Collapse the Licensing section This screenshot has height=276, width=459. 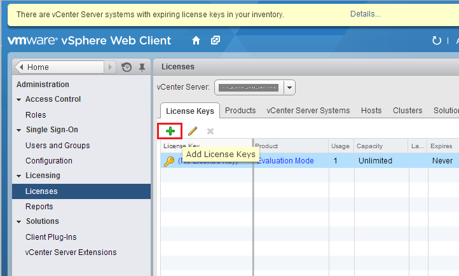[x=18, y=176]
